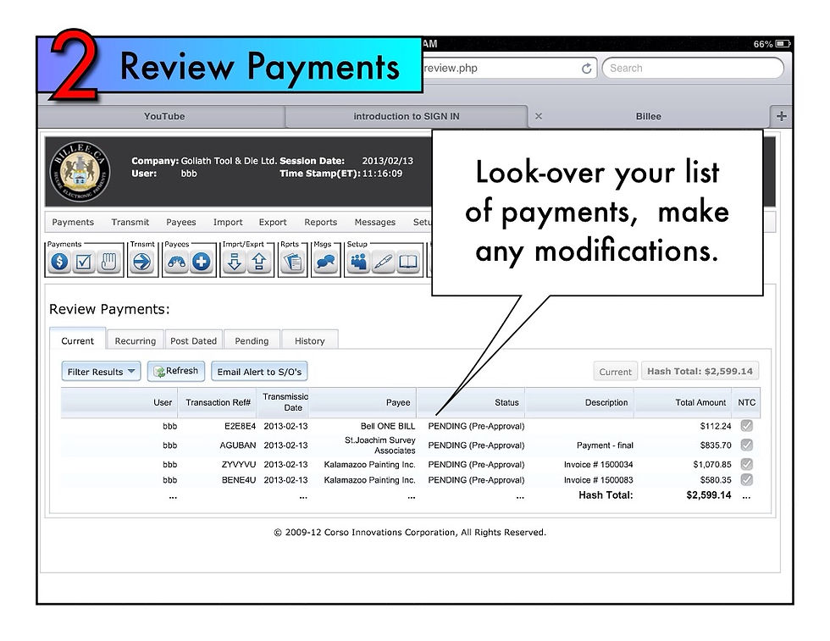
Task: Click Email Alert to S/O's button
Action: (x=259, y=372)
